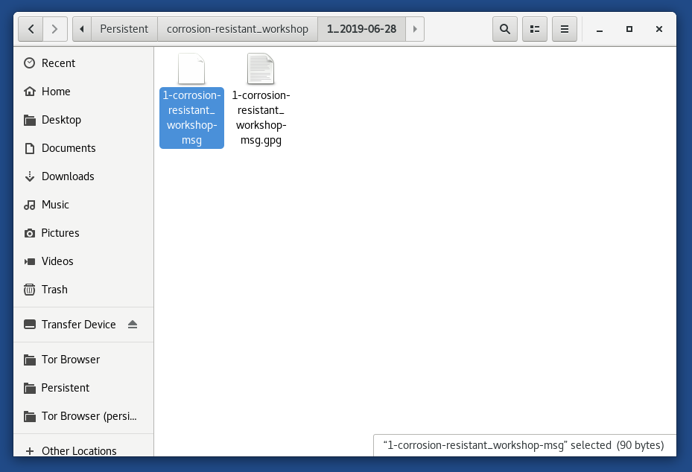Minimize the file manager window
Image resolution: width=692 pixels, height=472 pixels.
(600, 30)
